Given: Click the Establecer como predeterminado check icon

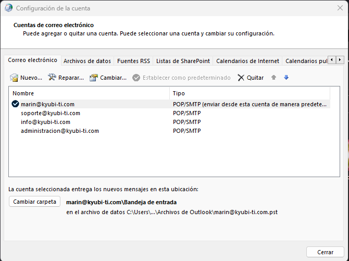Looking at the screenshot, I should click(x=136, y=78).
